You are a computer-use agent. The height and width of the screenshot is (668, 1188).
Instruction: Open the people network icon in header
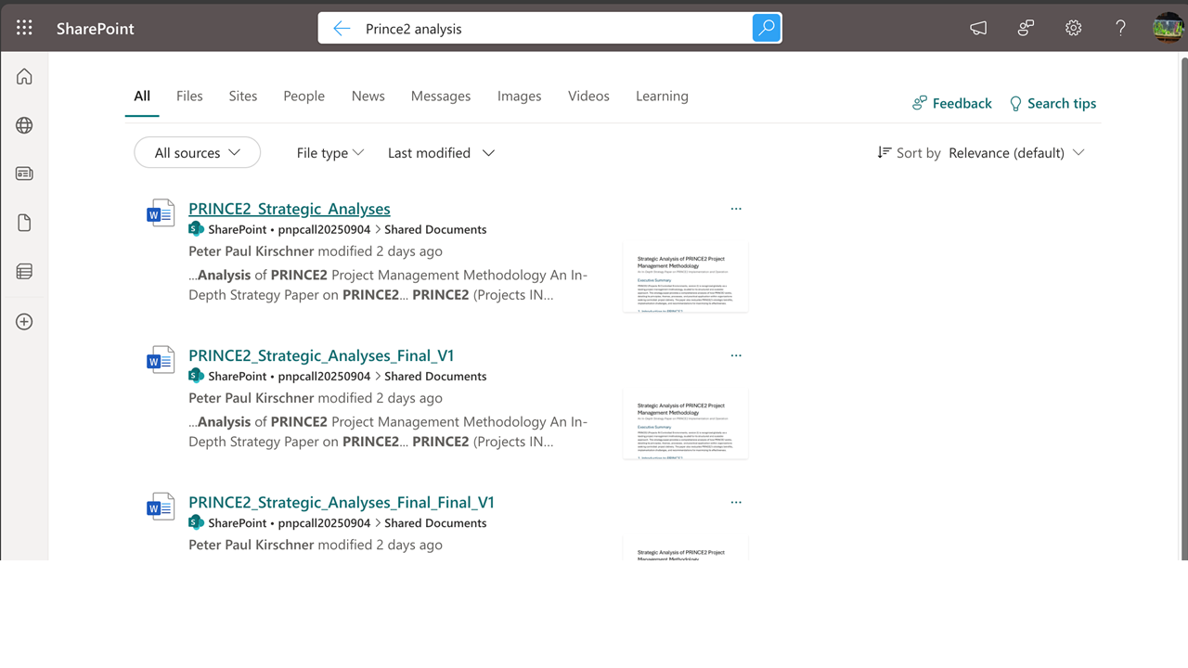point(1026,28)
